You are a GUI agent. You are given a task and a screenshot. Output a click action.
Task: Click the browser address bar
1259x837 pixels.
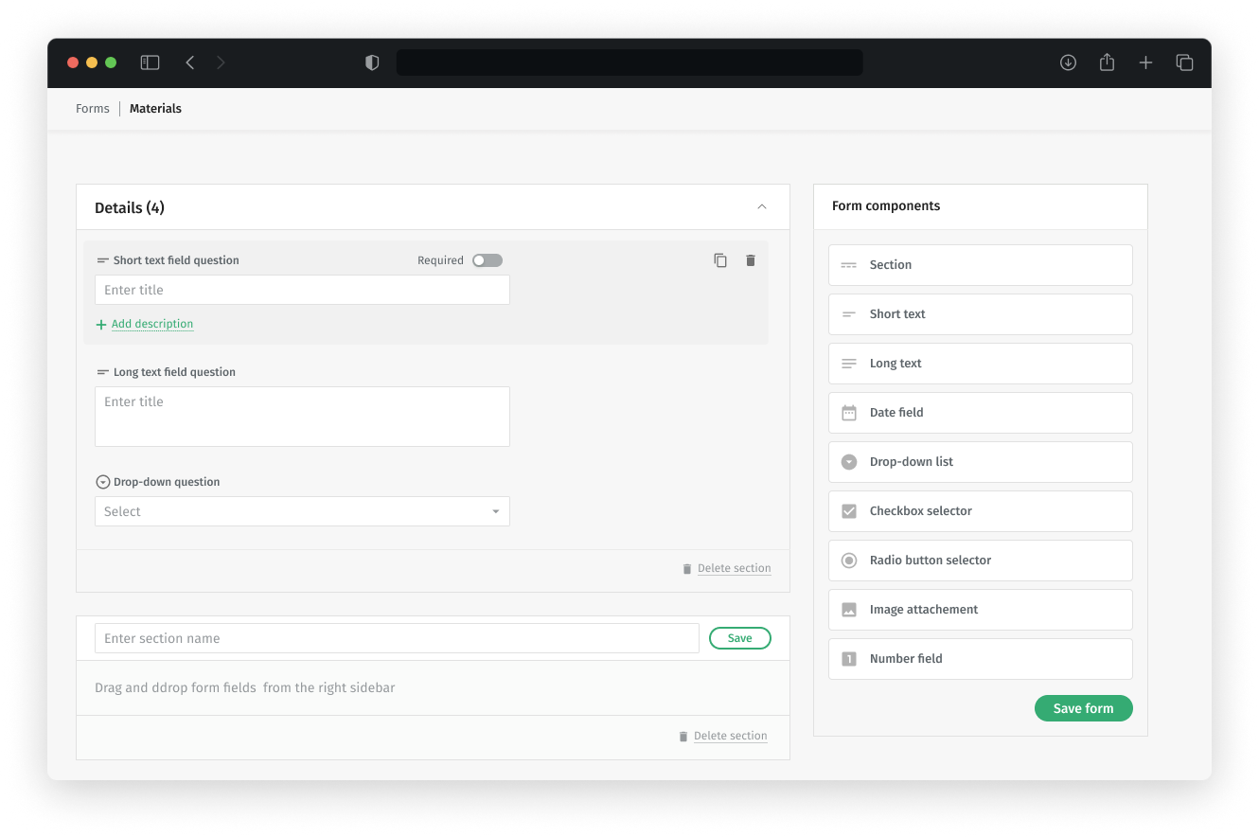629,62
